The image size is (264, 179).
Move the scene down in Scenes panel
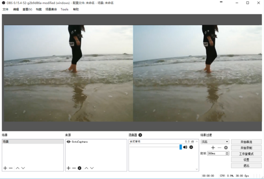23,168
